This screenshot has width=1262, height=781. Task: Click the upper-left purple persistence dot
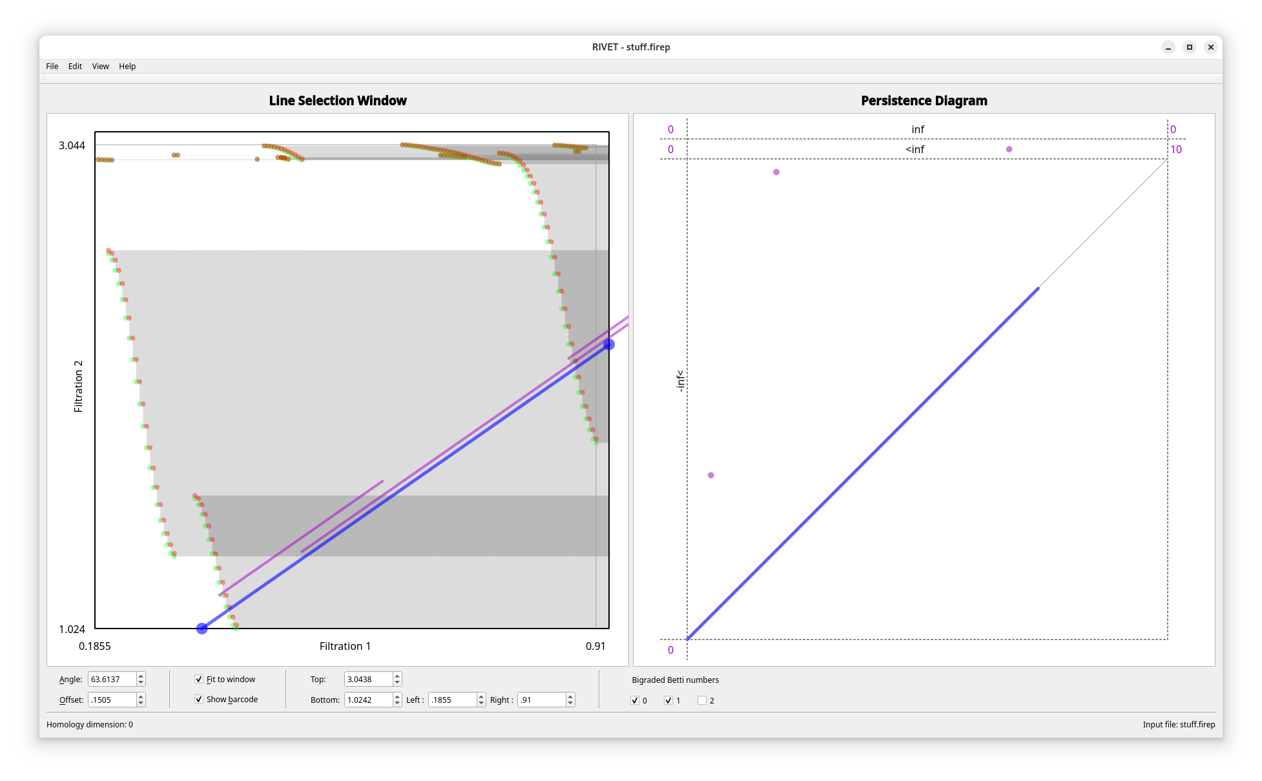click(x=776, y=172)
